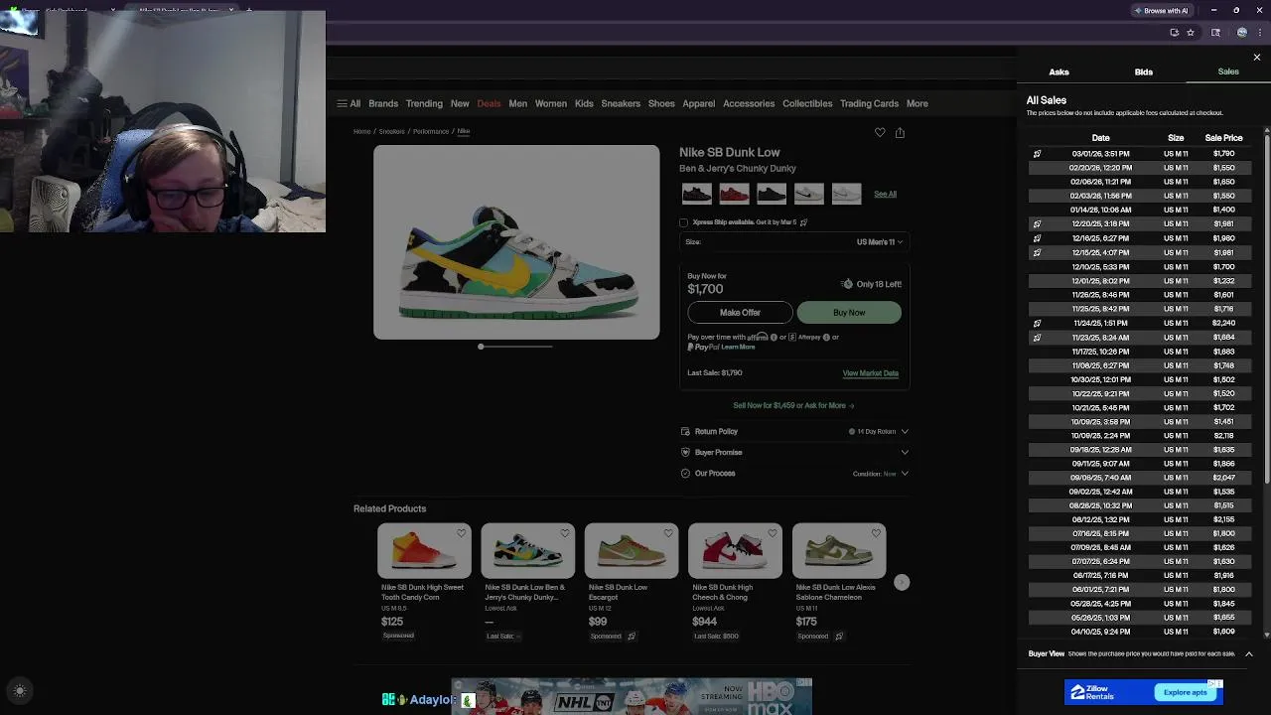Open the Trading Cards menu item
1271x715 pixels.
pyautogui.click(x=869, y=103)
